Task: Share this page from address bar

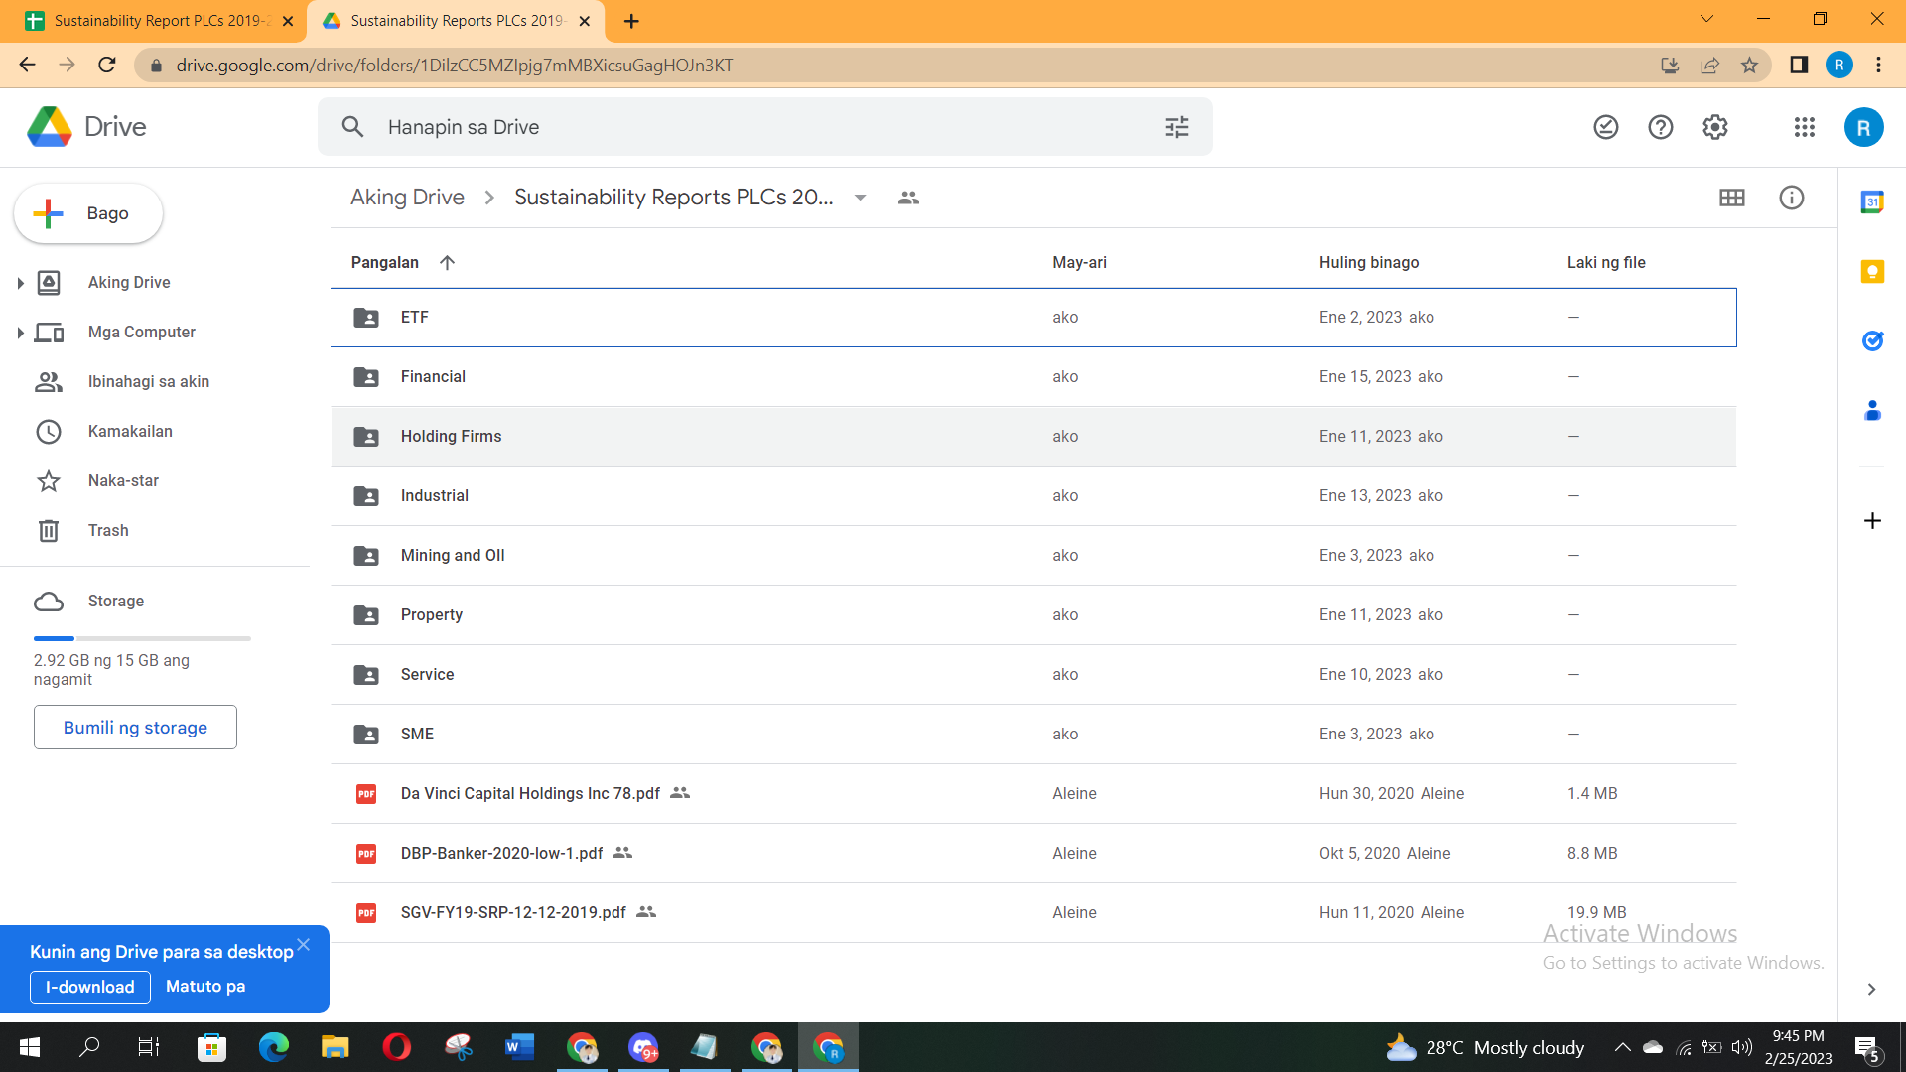Action: pyautogui.click(x=1709, y=66)
